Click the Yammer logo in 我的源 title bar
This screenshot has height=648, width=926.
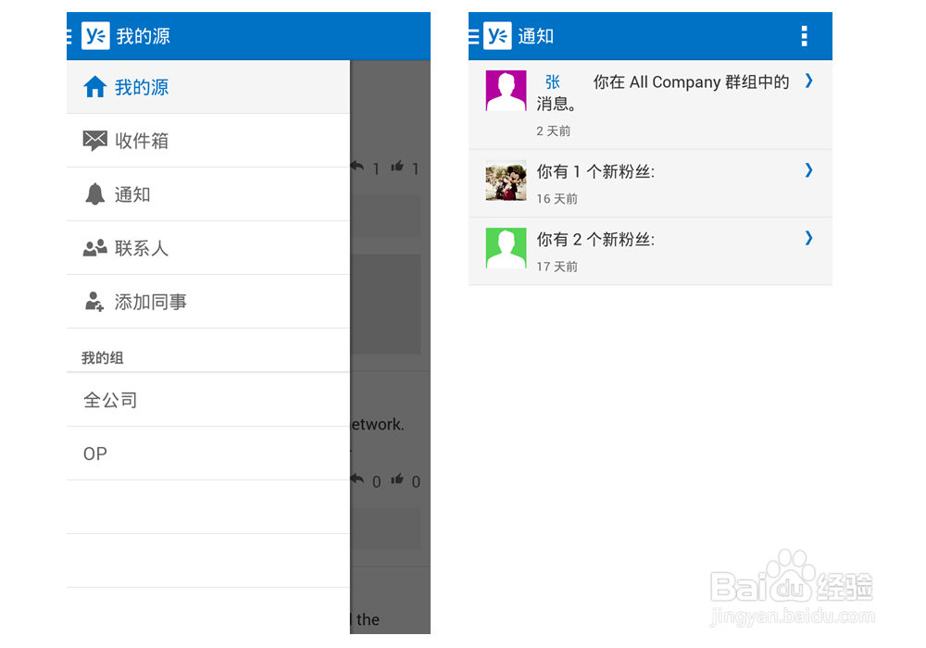96,35
